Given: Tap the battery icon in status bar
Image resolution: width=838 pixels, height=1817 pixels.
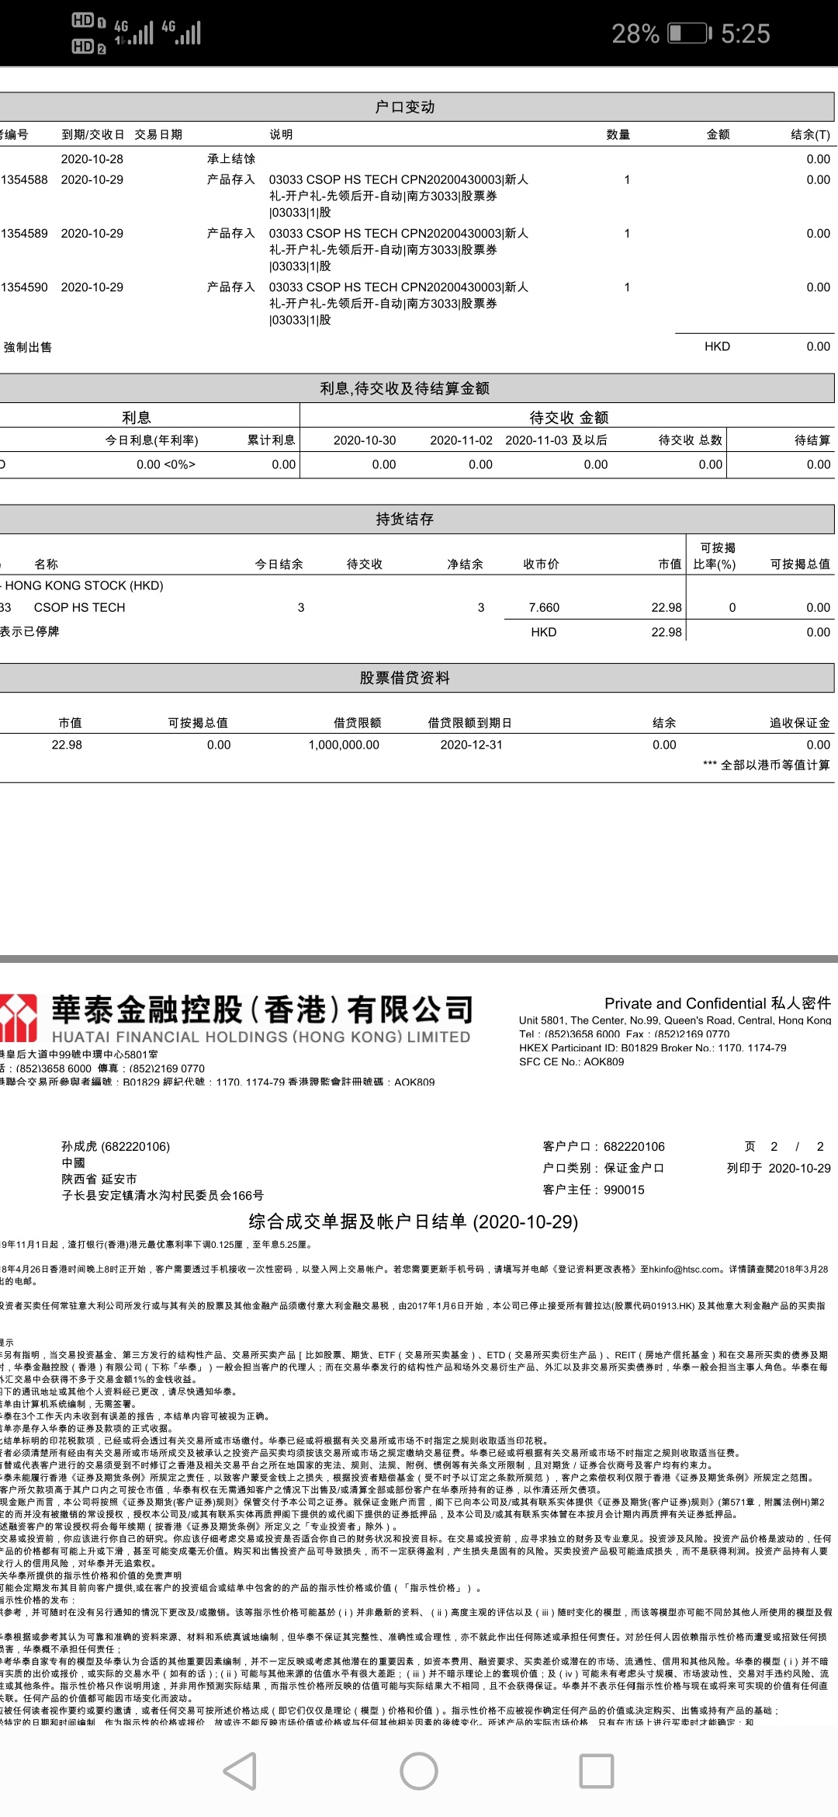Looking at the screenshot, I should point(689,33).
